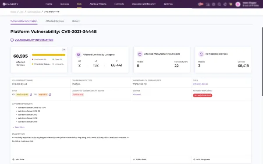Screen dimensions: 263x164
Task: Open the History tab
Action: (x=76, y=21)
